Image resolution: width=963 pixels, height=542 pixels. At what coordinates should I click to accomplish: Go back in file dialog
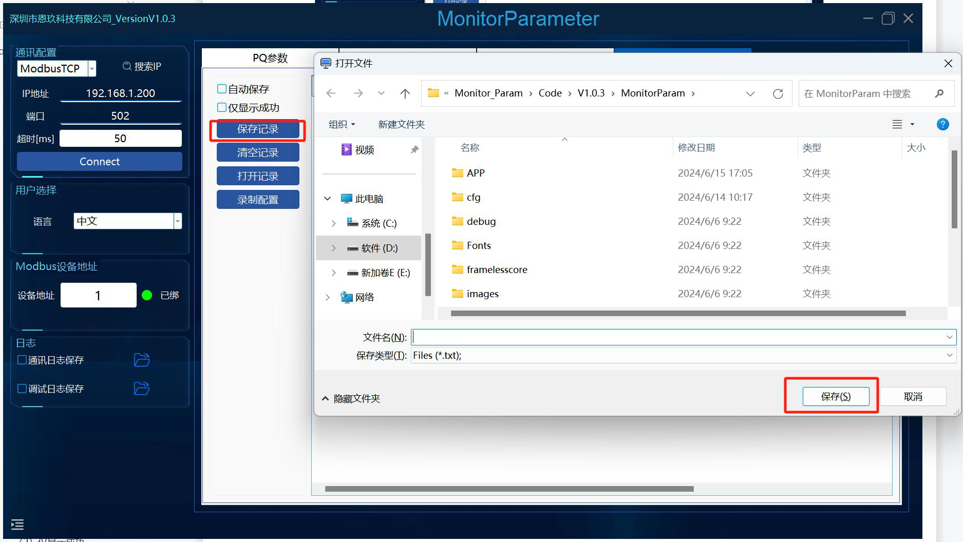click(331, 93)
